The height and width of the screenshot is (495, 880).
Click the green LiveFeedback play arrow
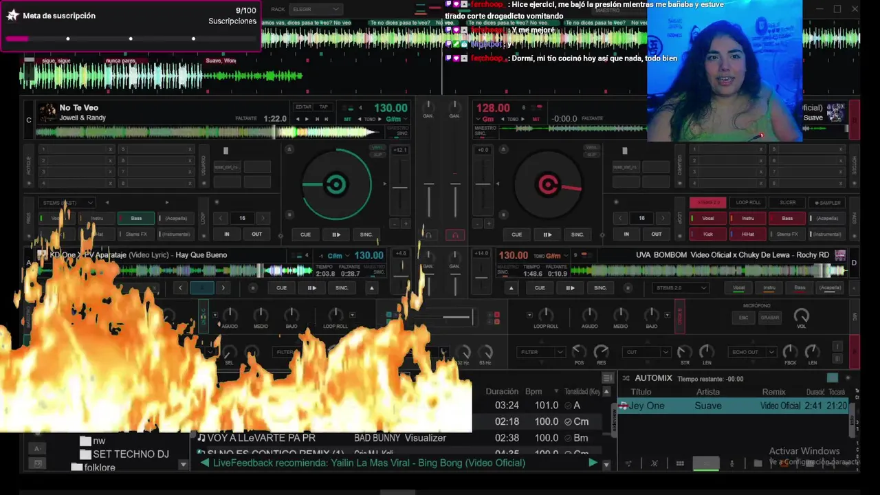point(593,463)
